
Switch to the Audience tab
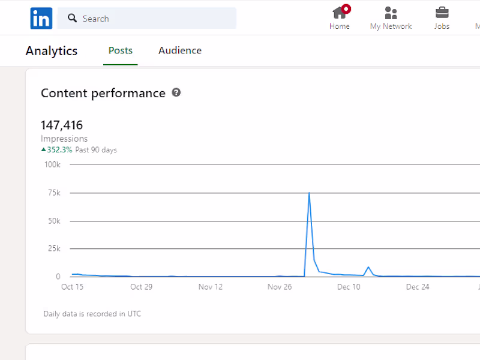(x=179, y=50)
